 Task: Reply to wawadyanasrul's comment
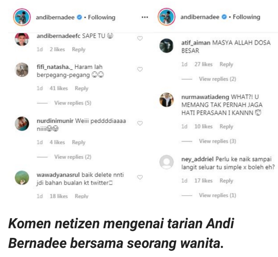tap(82, 196)
